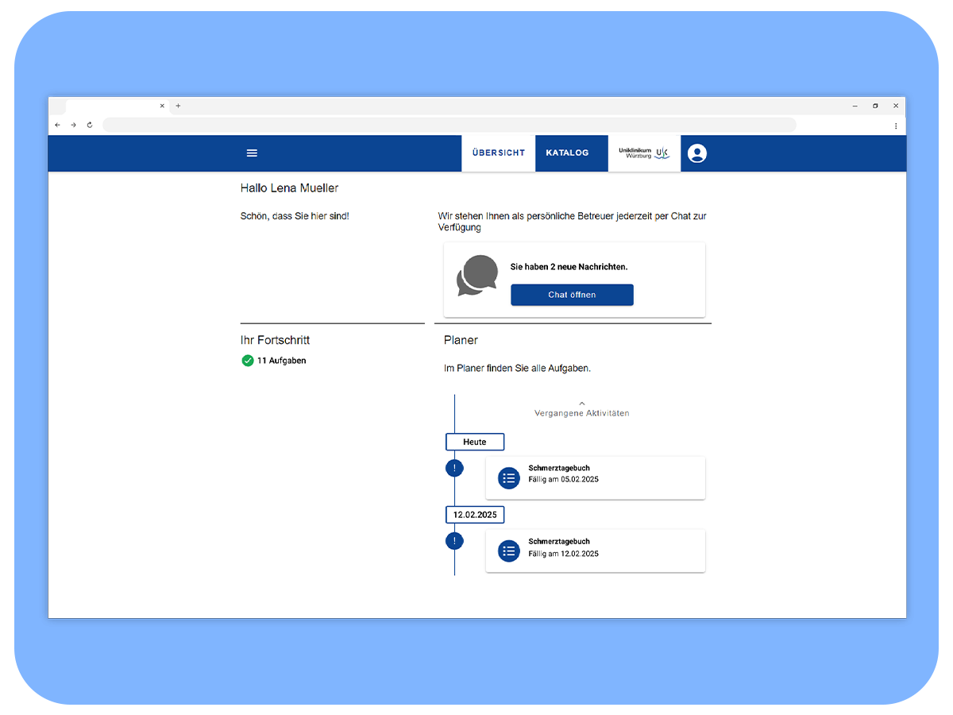
Task: Click the Uniklinikum Würzburg logo
Action: pyautogui.click(x=644, y=153)
